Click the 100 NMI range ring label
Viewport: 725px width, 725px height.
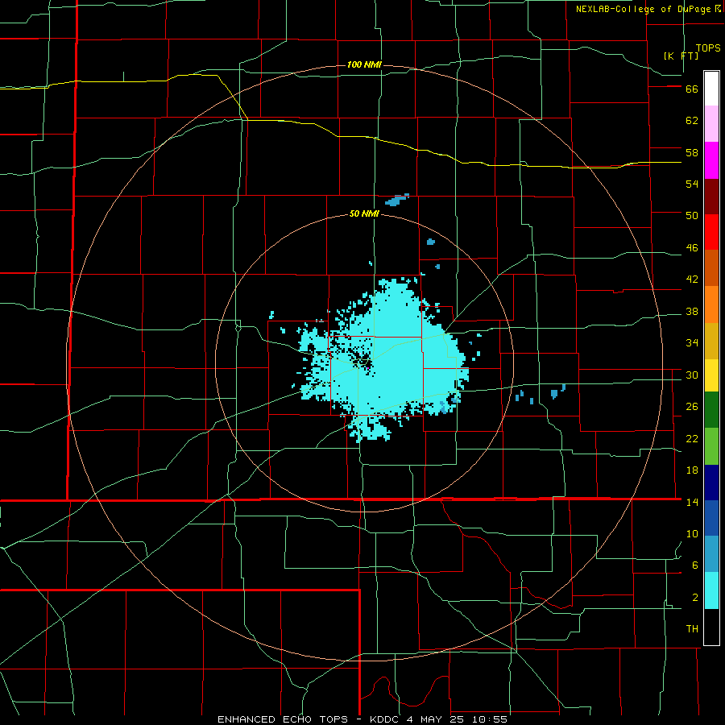[x=364, y=64]
